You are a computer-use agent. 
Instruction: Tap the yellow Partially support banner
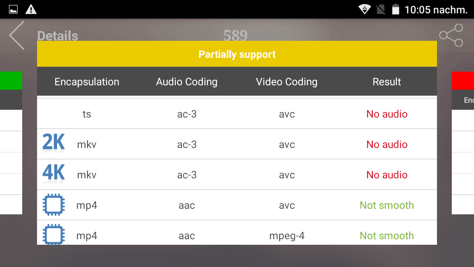point(237,54)
